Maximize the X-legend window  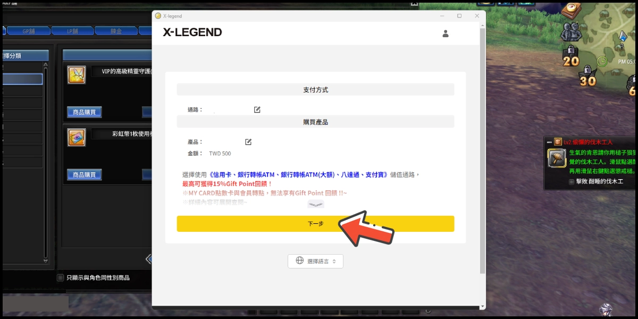click(x=459, y=16)
